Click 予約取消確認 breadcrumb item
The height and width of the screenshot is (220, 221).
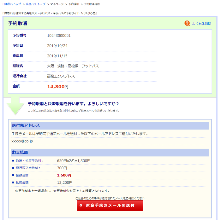92,4
